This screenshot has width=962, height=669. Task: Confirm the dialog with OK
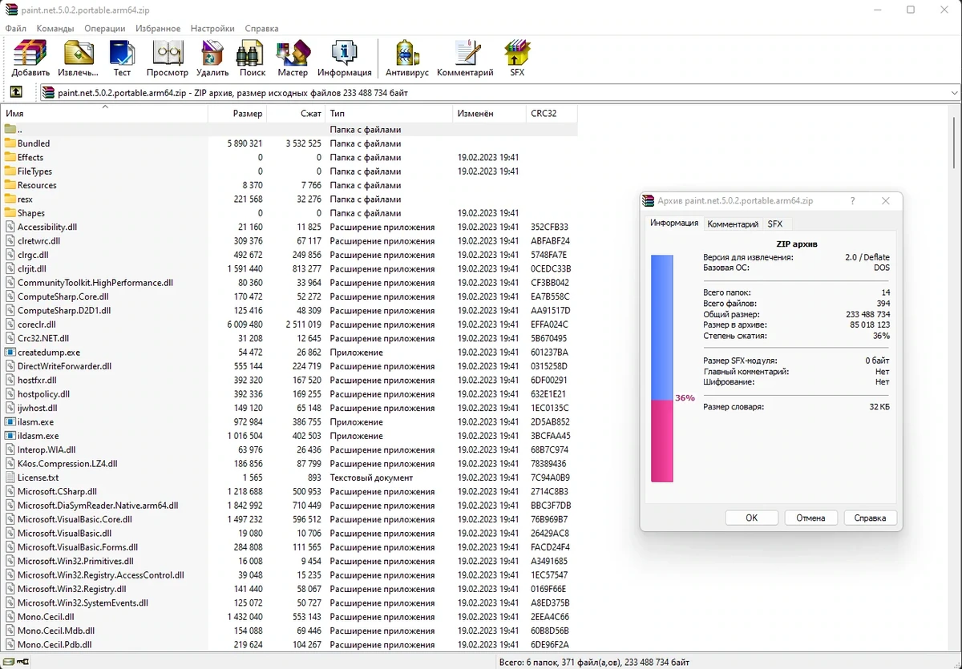pyautogui.click(x=751, y=518)
